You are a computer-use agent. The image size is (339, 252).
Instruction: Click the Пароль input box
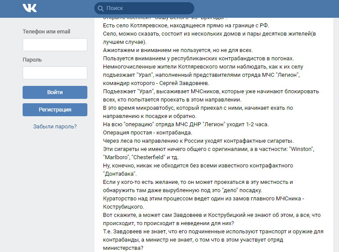click(55, 73)
